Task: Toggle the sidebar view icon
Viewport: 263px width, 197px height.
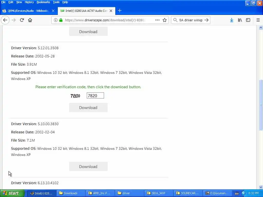Action: point(248,20)
